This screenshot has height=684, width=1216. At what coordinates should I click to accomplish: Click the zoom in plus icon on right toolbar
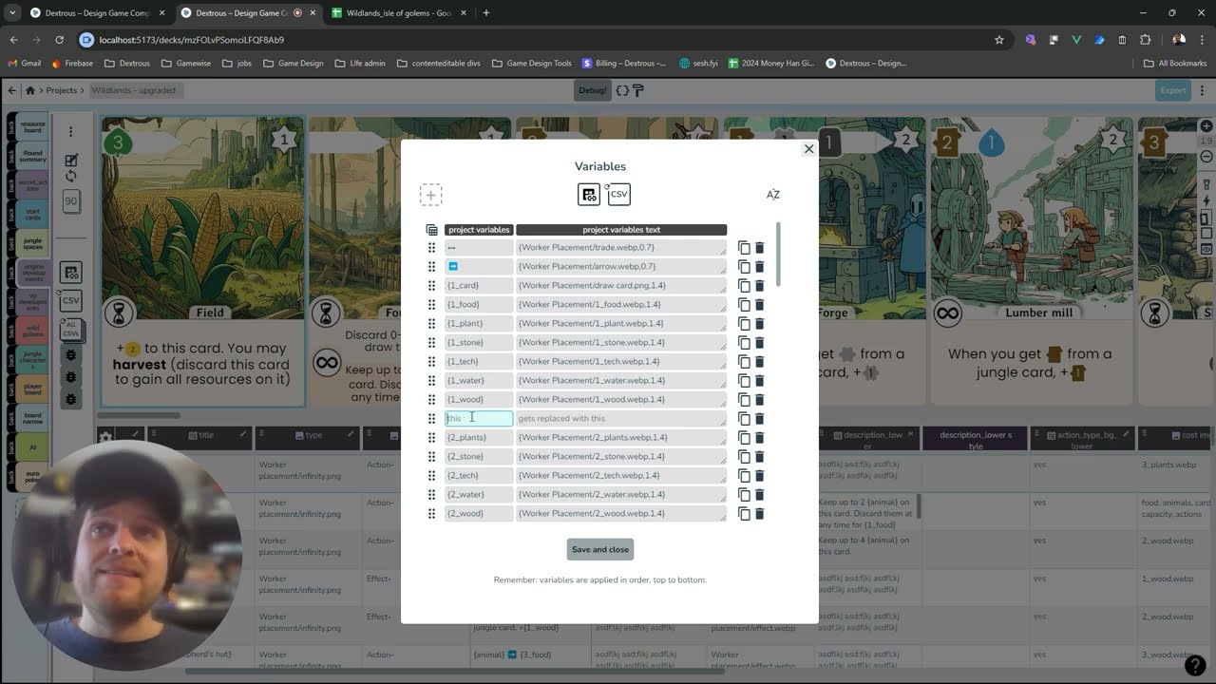[x=1206, y=126]
